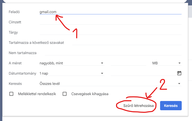
Task: Focus the 'Nem tartalmazza' text field
Action: tap(113, 53)
